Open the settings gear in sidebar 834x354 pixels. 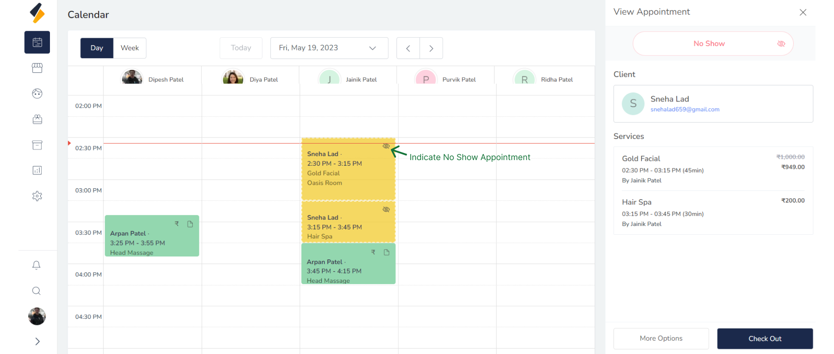(37, 196)
